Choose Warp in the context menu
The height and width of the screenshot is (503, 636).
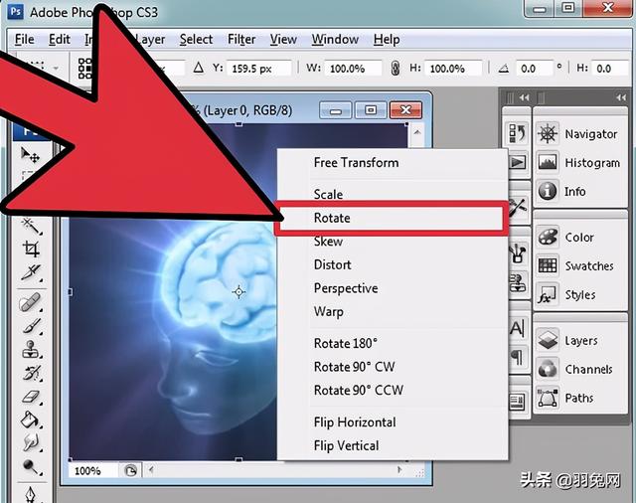[x=393, y=312]
